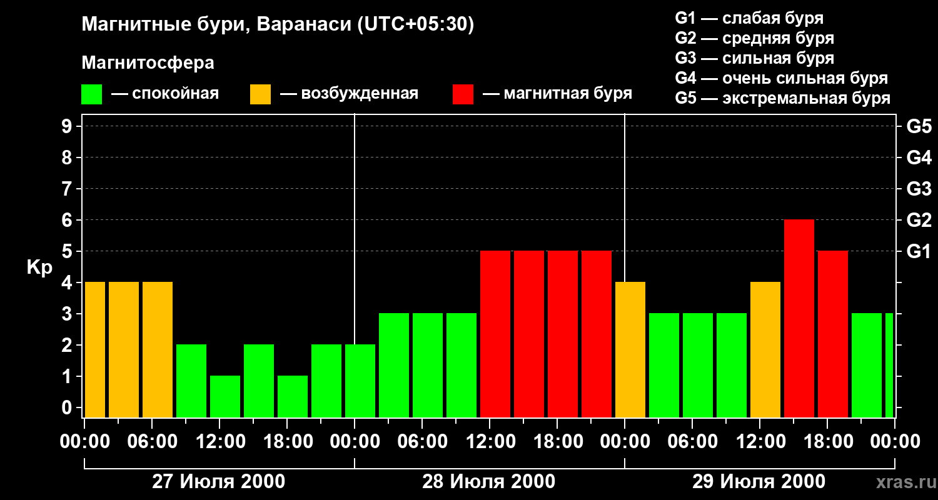Click the red магнитная буря legend swatch
This screenshot has width=938, height=500.
pos(463,94)
